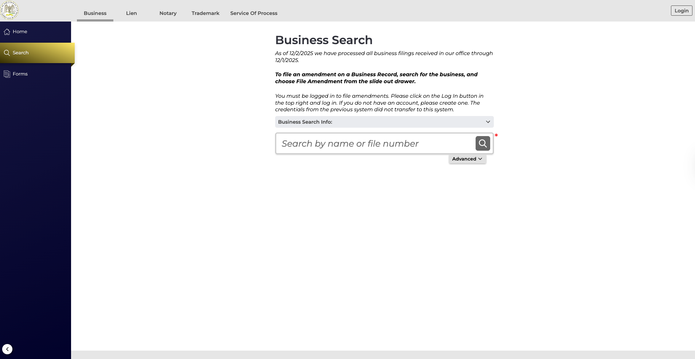
Task: Click the magnifier icon beside Search in sidebar
Action: click(x=7, y=53)
